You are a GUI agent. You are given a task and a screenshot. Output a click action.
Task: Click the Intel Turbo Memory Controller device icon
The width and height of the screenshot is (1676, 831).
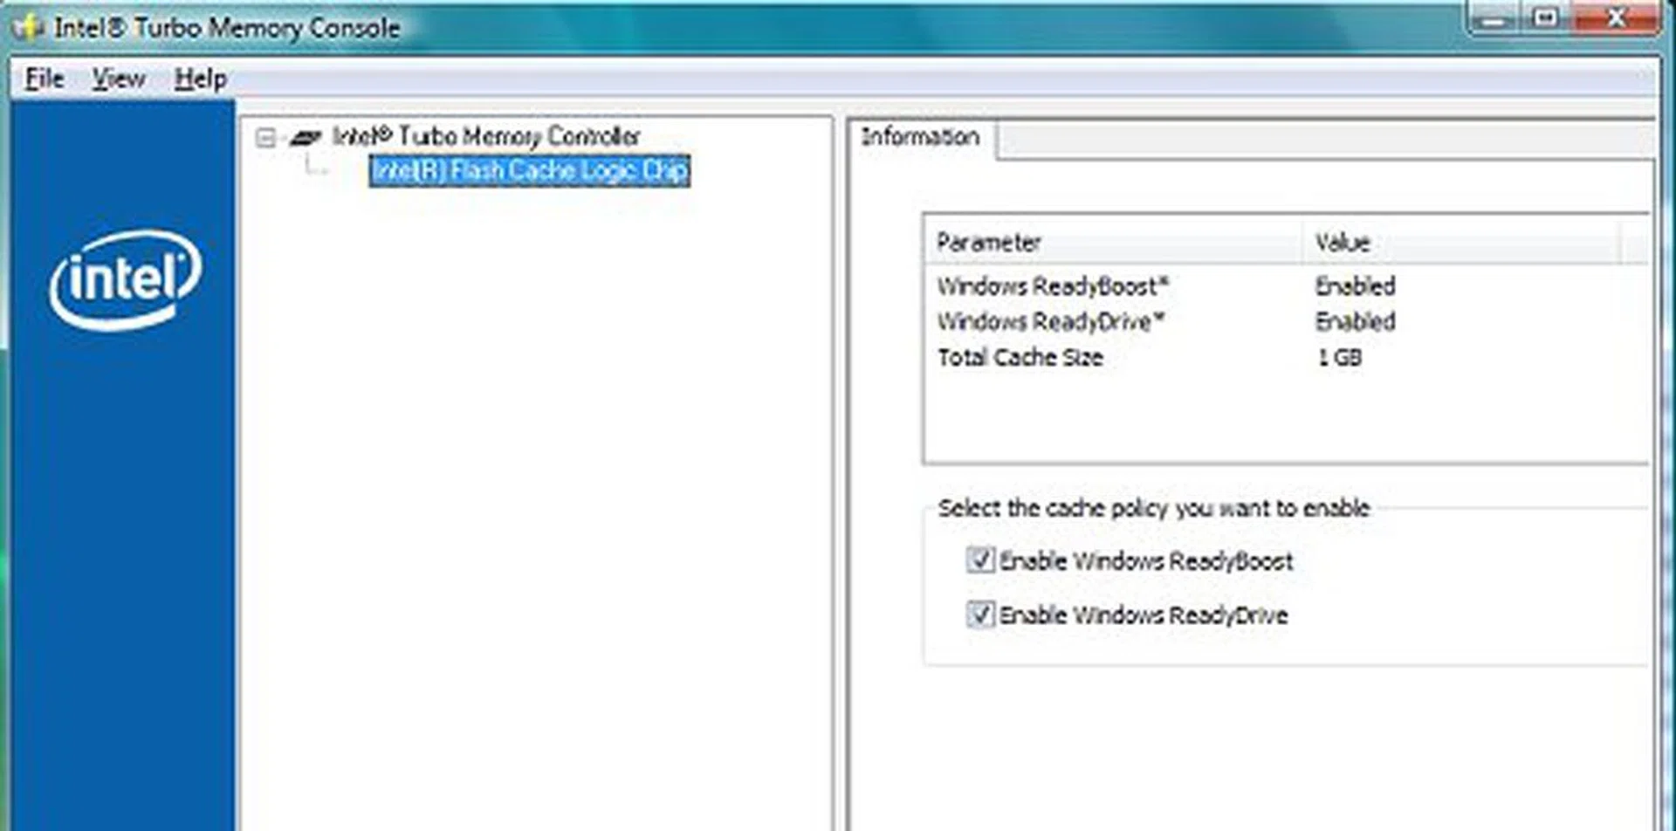pos(306,136)
